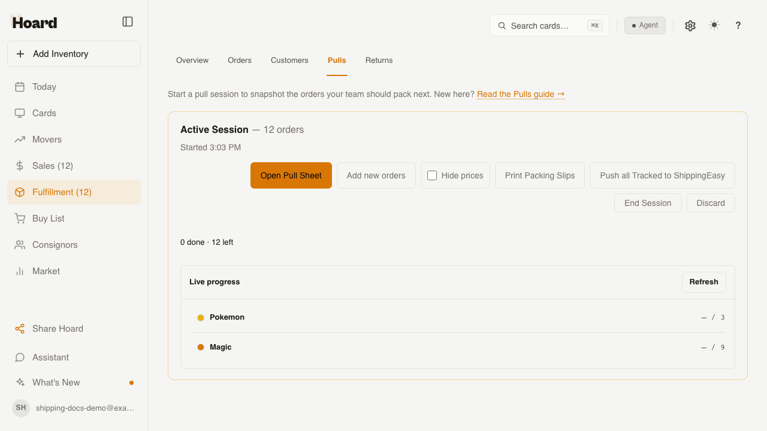Screen dimensions: 767x431
Task: Switch to the Orders tab
Action: [x=240, y=60]
